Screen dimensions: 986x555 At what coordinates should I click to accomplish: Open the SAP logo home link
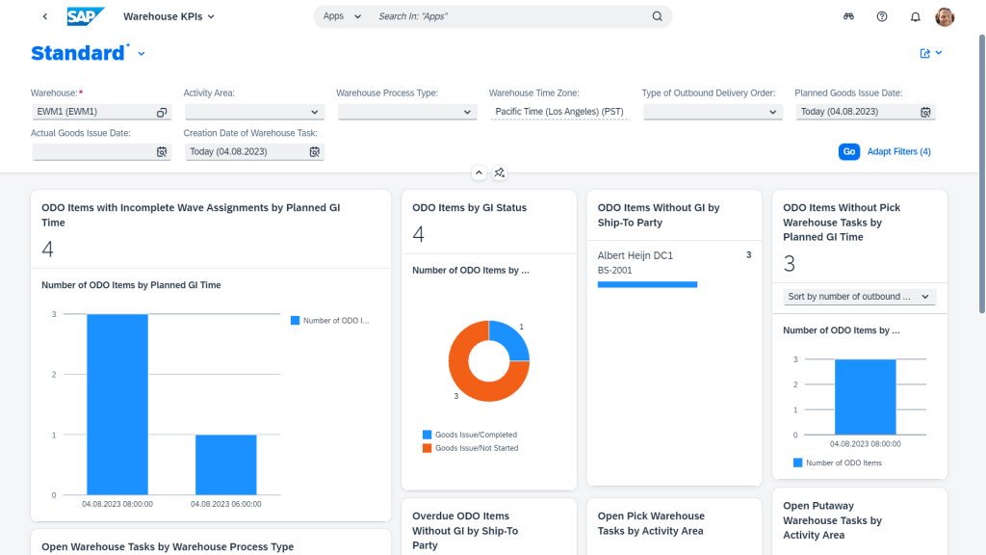pos(86,16)
